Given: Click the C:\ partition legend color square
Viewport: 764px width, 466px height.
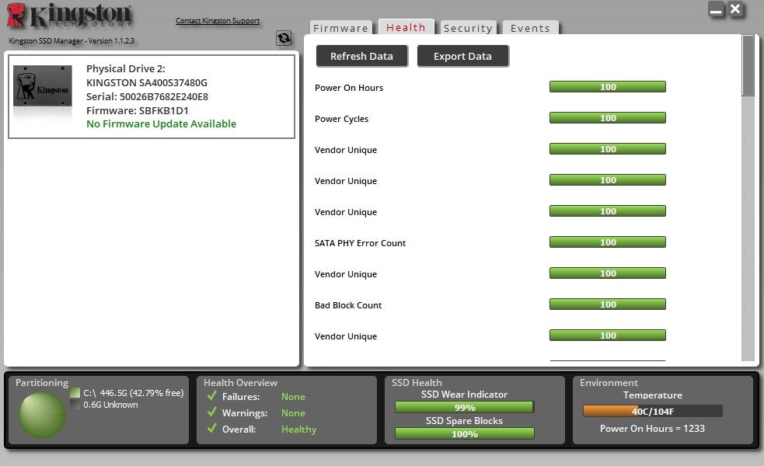Looking at the screenshot, I should pos(75,392).
